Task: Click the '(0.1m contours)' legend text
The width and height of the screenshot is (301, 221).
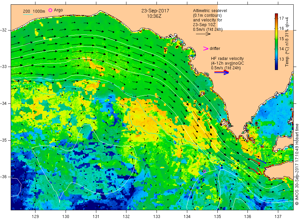Action: (x=207, y=15)
